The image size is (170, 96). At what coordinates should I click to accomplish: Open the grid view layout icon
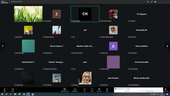click(155, 2)
